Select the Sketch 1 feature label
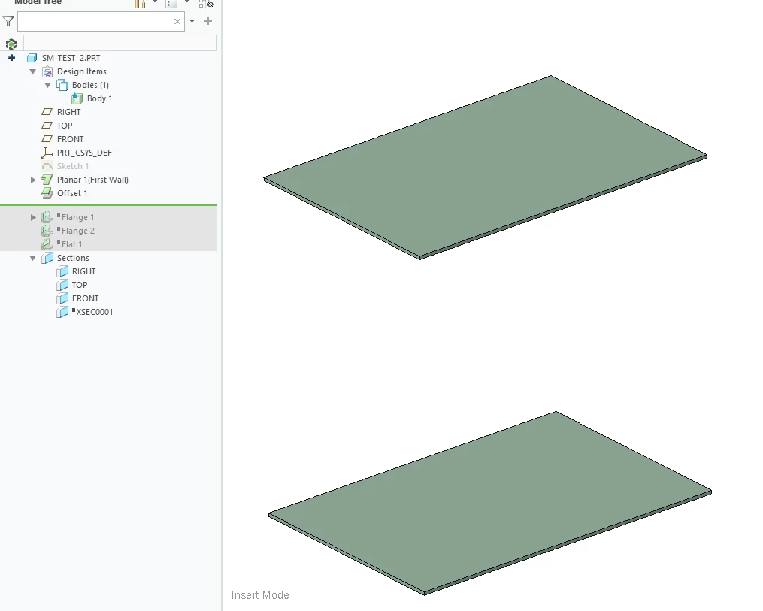The image size is (763, 611). 73,166
